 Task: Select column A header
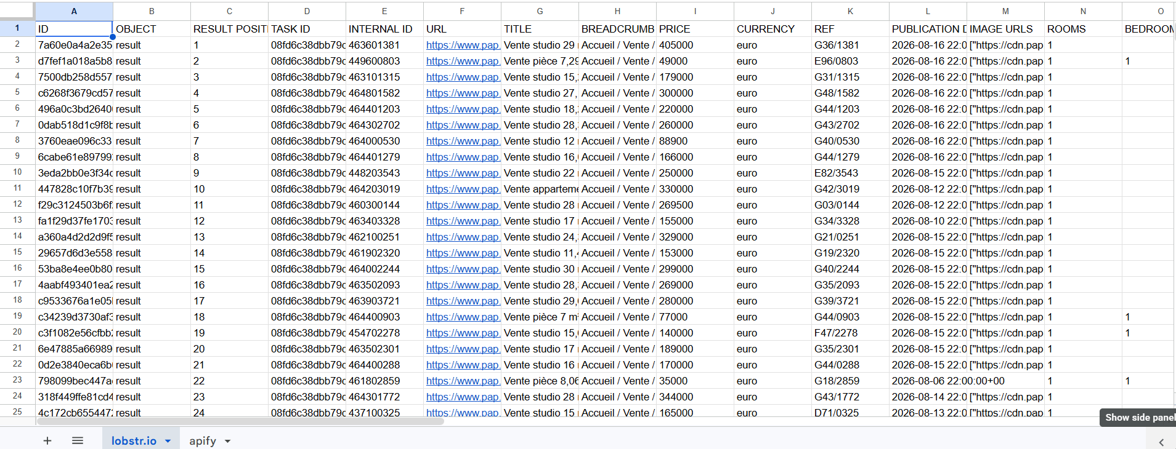[x=74, y=11]
